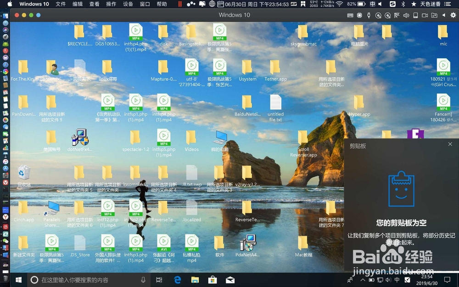Click the sound icon in Parallels title bar
The height and width of the screenshot is (287, 459).
406,15
